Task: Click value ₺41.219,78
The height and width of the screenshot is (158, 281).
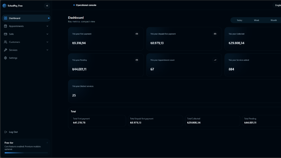Action: pos(79,123)
